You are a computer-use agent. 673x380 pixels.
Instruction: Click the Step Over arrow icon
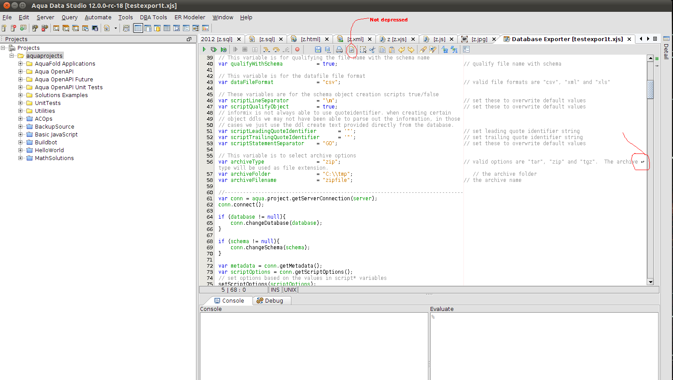[x=276, y=49]
